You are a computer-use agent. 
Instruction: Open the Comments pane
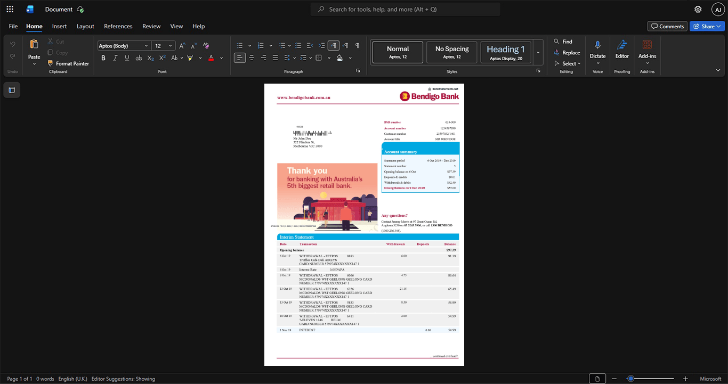(667, 26)
